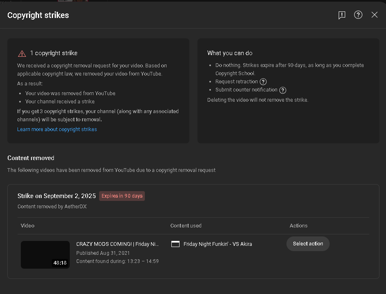Image resolution: width=386 pixels, height=294 pixels.
Task: Click Your channel received a strike bullet
Action: (60, 102)
